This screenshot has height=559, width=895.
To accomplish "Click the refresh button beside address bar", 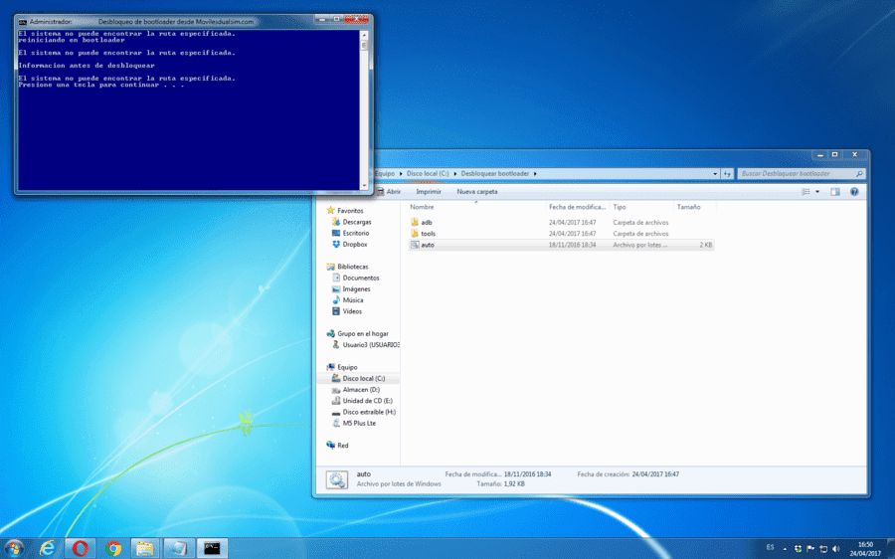I will coord(727,174).
